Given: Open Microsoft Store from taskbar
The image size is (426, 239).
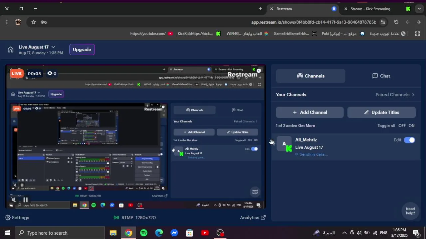Looking at the screenshot, I should 189,233.
